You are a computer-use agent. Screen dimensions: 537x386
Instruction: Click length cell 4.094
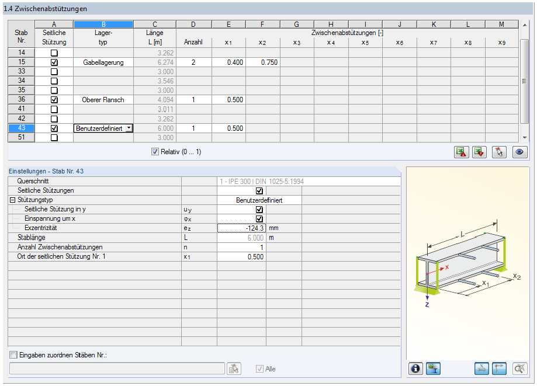pos(155,100)
